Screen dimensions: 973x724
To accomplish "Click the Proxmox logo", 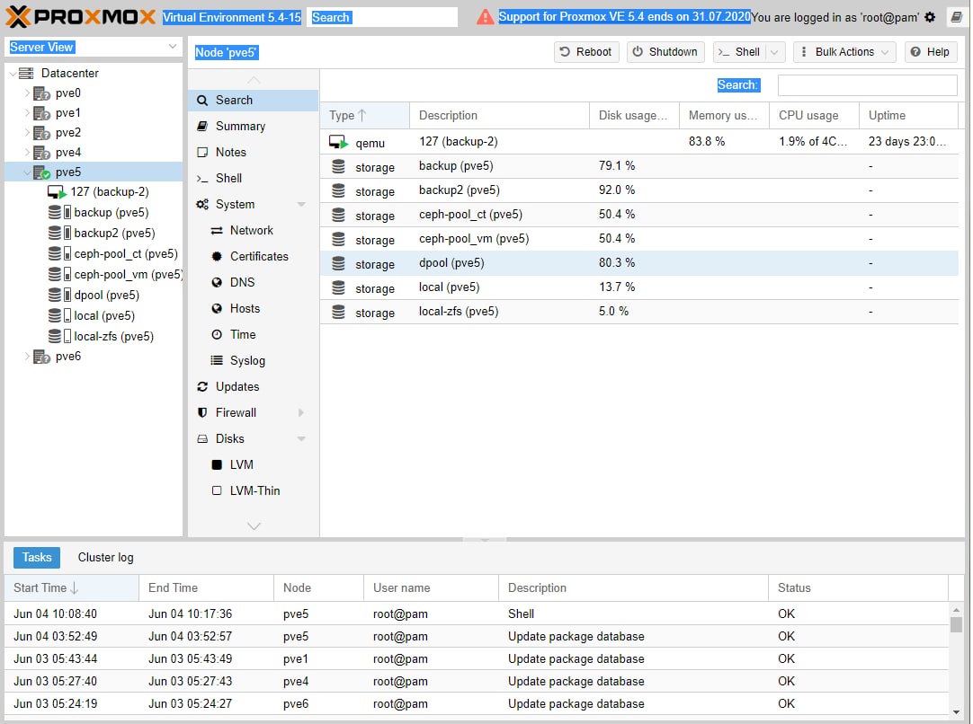I will pyautogui.click(x=81, y=17).
